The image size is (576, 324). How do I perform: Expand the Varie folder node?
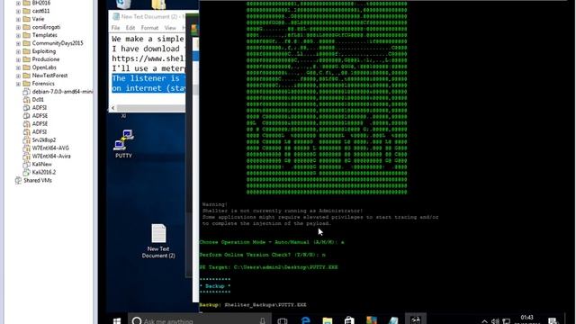click(x=18, y=19)
